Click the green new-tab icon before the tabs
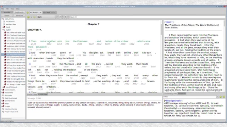This screenshot has width=227, height=127. click(28, 13)
